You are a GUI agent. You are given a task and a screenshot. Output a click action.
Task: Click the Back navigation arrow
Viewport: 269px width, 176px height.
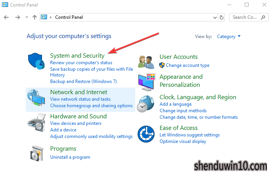(6, 17)
